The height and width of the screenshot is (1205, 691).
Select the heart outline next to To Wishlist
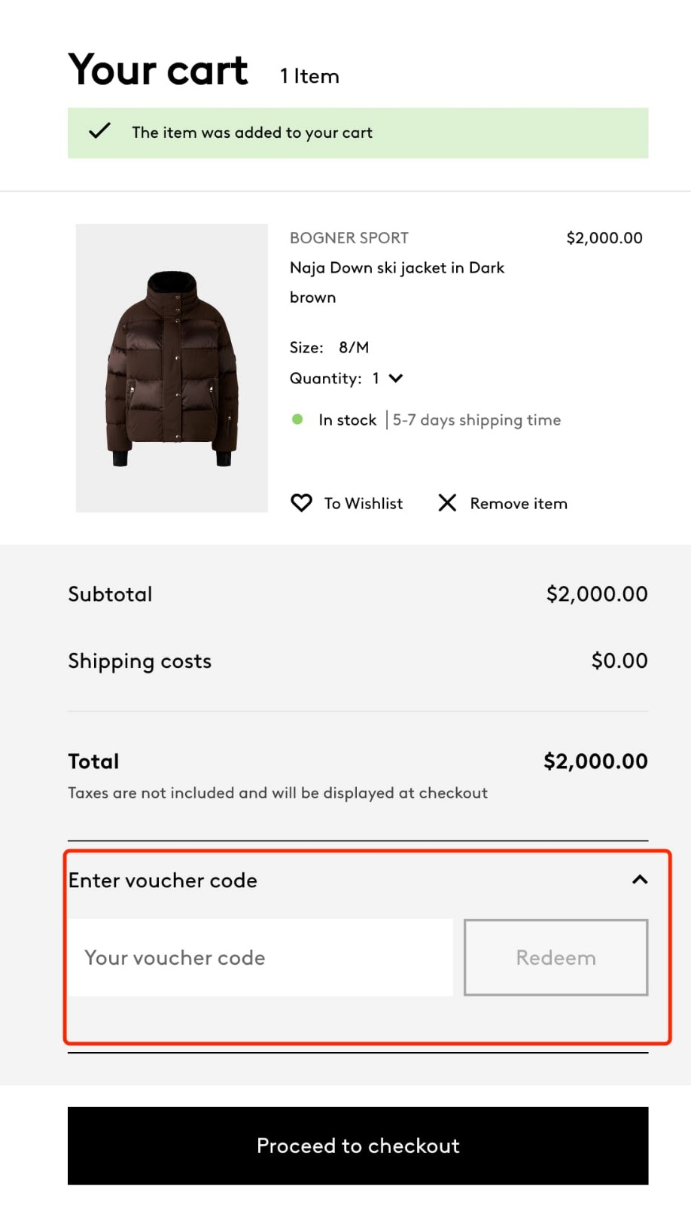301,503
